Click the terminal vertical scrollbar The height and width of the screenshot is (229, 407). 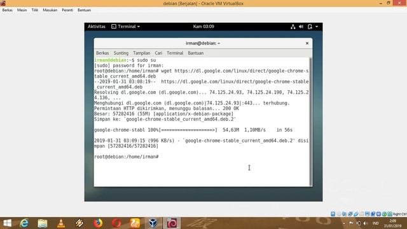tap(310, 121)
